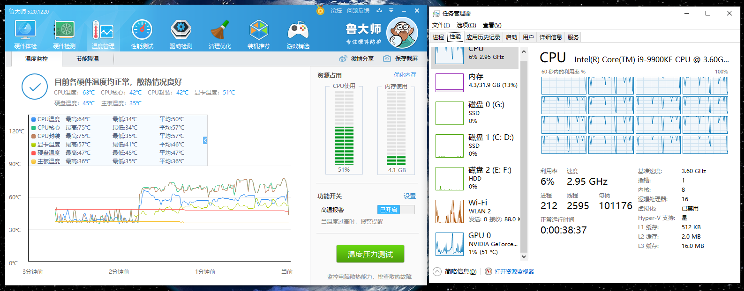Image resolution: width=744 pixels, height=291 pixels.
Task: Click 优化内存 optimize memory link
Action: click(x=405, y=75)
